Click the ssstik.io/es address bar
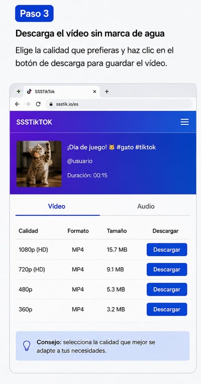 click(x=119, y=104)
